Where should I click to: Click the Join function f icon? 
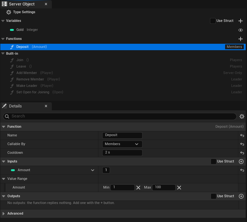[12, 60]
